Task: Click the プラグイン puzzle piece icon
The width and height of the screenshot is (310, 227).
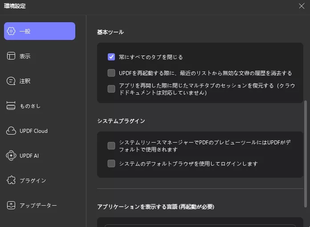Action: click(11, 180)
